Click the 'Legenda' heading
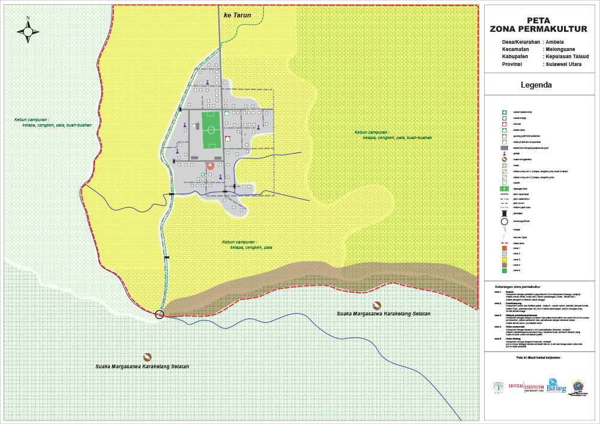This screenshot has width=600, height=424. [536, 85]
